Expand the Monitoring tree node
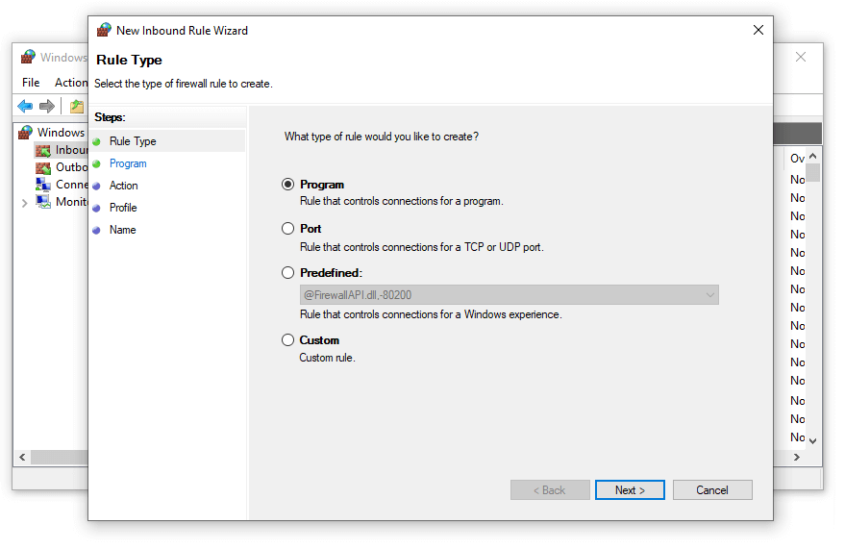Viewport: 845px width, 549px height. click(x=24, y=203)
